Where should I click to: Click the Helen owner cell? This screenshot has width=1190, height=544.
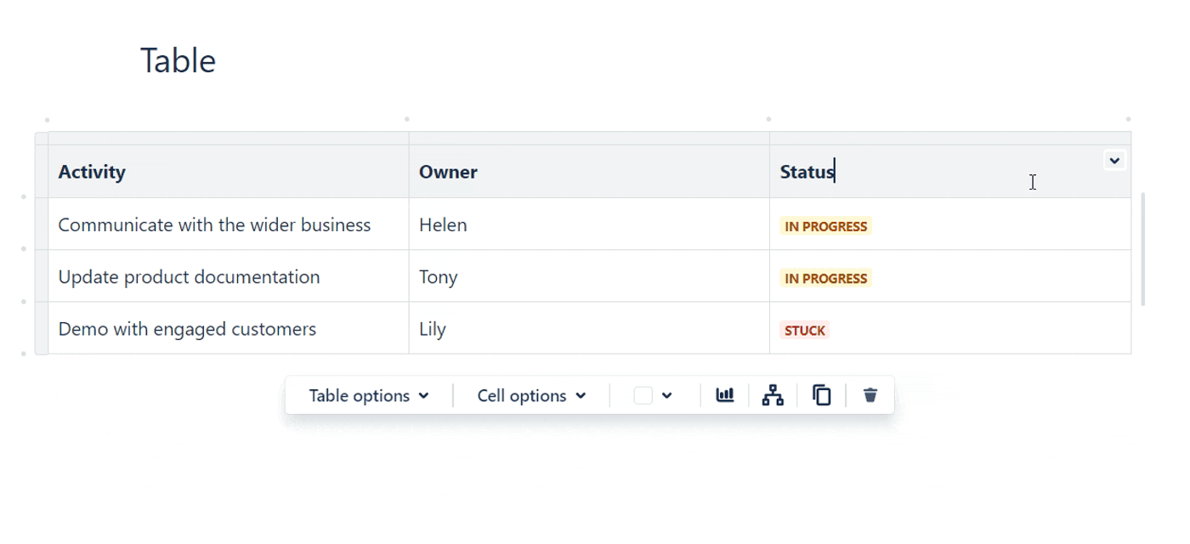[589, 224]
